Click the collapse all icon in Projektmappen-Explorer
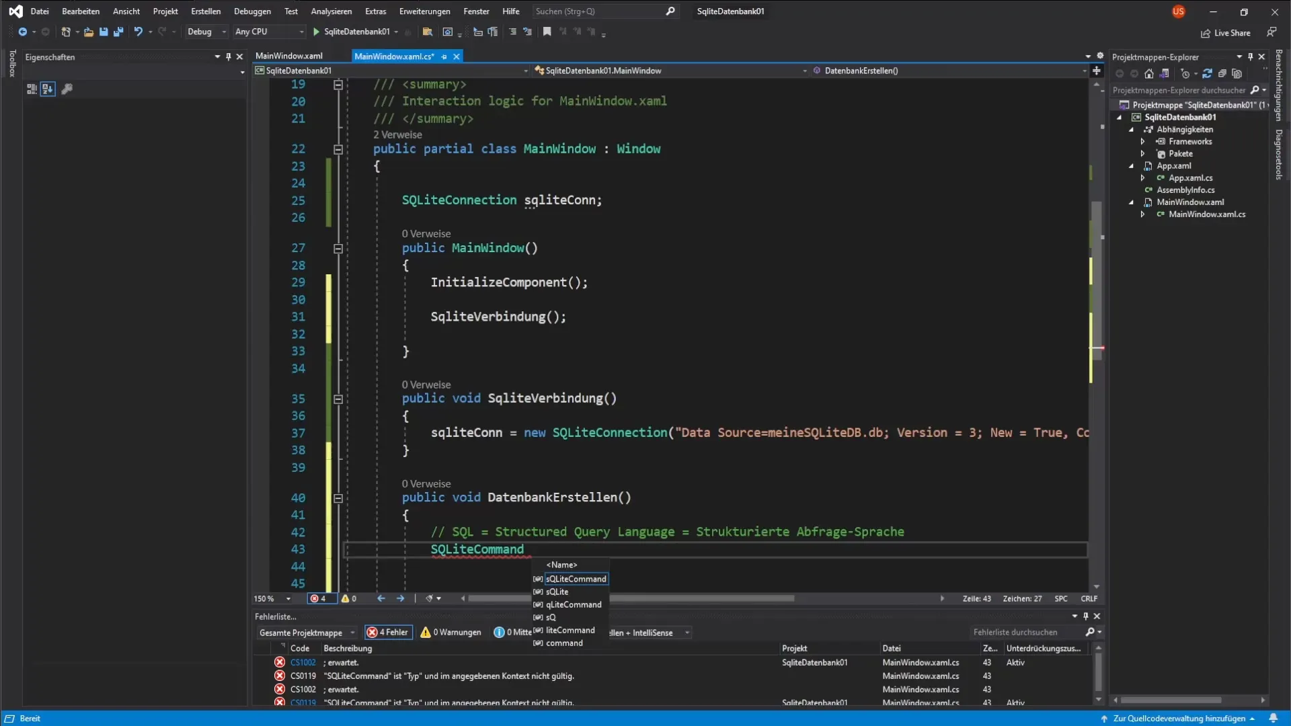1291x726 pixels. click(1222, 74)
